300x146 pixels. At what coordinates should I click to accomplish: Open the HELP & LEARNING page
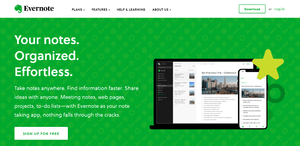(x=131, y=10)
